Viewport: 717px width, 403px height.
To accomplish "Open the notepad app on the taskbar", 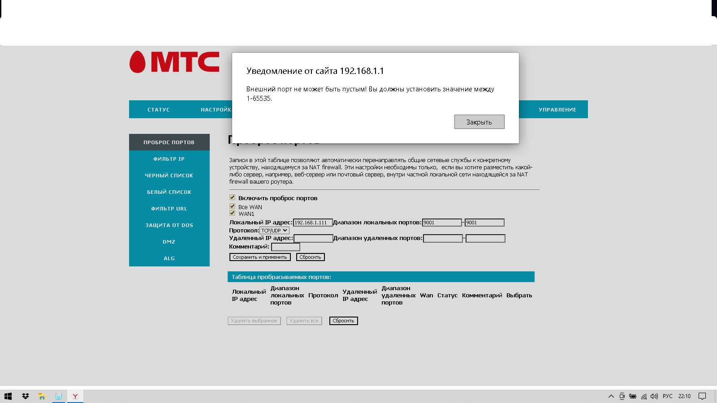I will pos(59,396).
